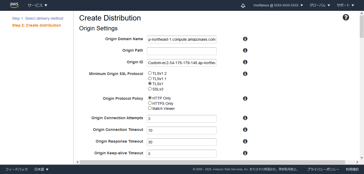Click info icon next to Origin Protocol Policy
Image resolution: width=364 pixels, height=174 pixels.
245,98
